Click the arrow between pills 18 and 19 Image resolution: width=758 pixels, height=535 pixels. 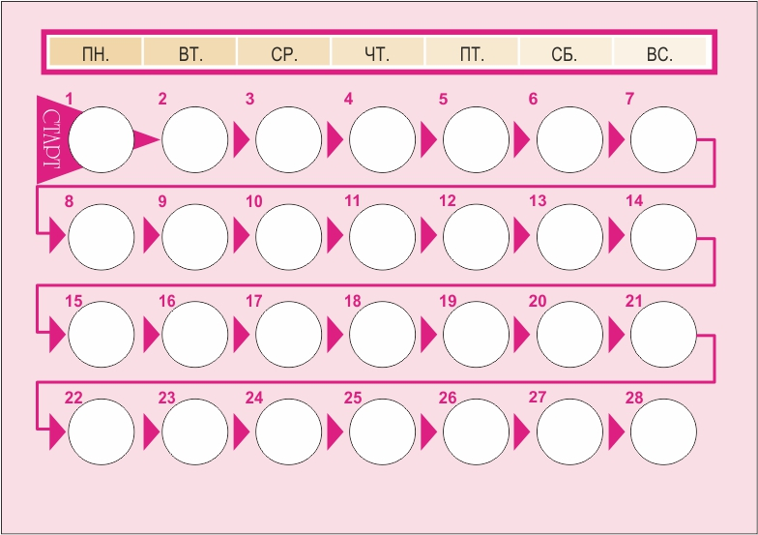[428, 334]
